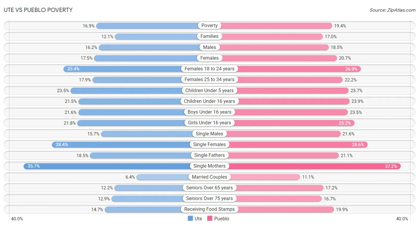
Task: Click the Ute legend text
Action: (198, 219)
